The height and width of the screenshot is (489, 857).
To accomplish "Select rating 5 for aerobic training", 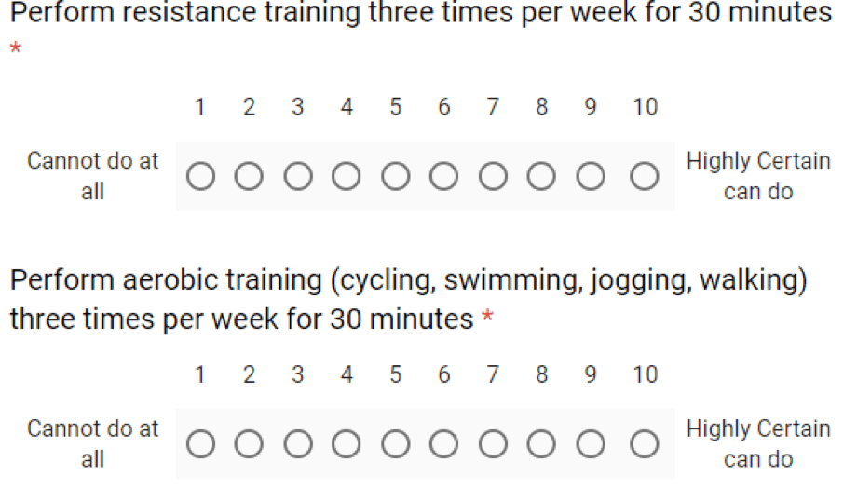I will click(396, 443).
